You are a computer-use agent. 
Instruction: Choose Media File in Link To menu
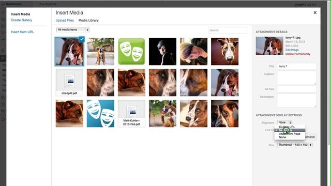click(290, 130)
